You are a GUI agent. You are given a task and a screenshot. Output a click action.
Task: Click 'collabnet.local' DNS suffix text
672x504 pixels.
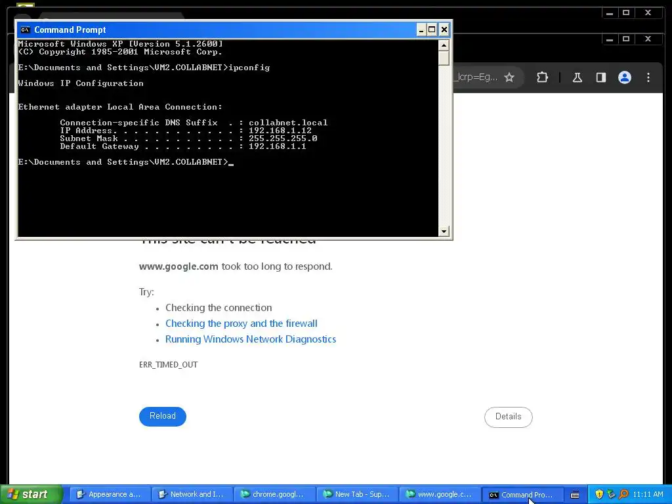pyautogui.click(x=288, y=123)
